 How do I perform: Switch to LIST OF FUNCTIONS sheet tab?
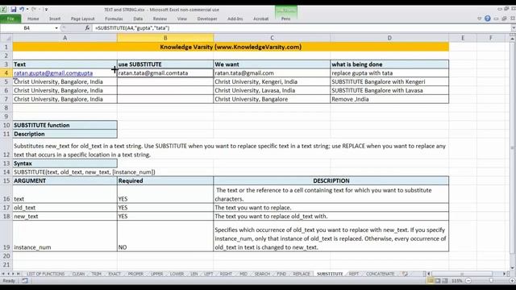pyautogui.click(x=45, y=274)
